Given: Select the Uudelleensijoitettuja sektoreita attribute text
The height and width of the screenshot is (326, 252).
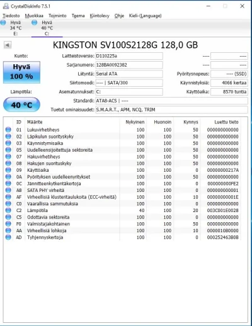Looking at the screenshot, I should 60,150.
